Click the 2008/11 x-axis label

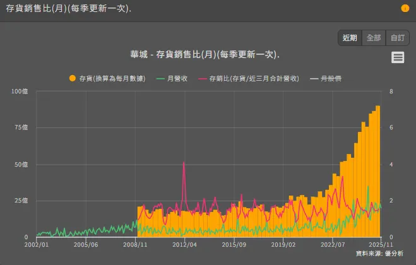(x=135, y=245)
